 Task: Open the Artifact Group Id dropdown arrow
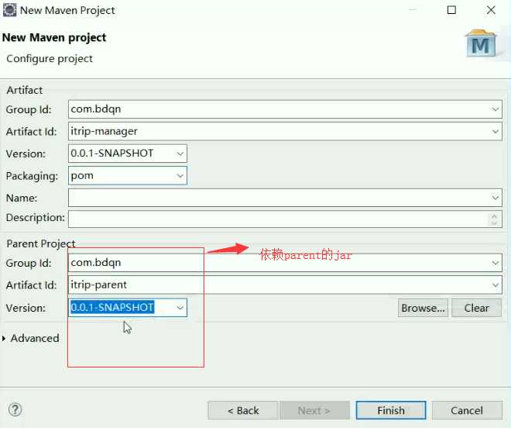[495, 109]
